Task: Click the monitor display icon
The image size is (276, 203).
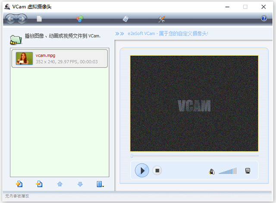Action: 248,171
